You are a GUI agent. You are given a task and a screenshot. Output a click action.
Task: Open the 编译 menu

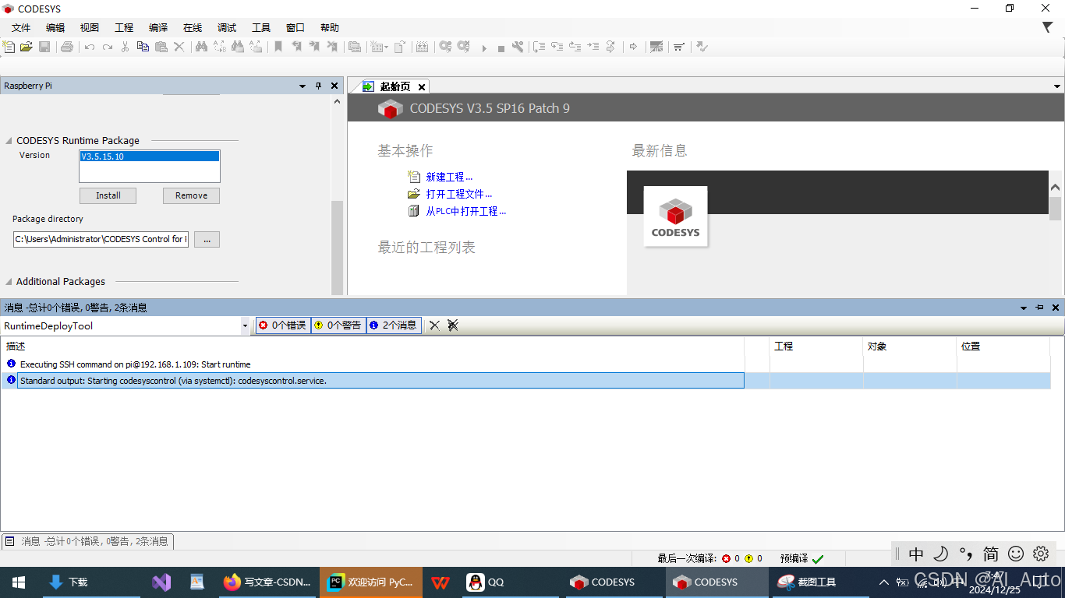158,28
